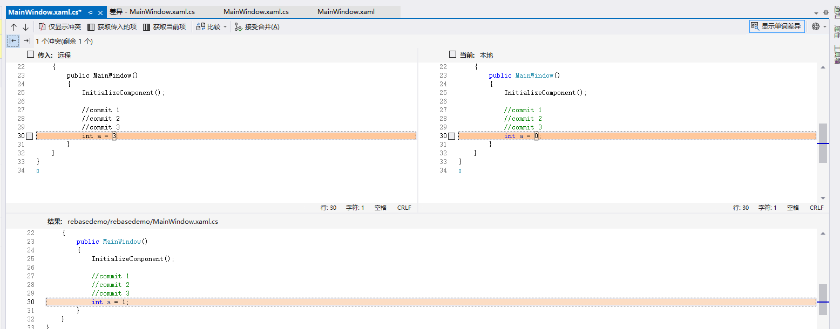Click 'InitializeComponent();' in the incoming pane
Viewport: 840px width, 329px height.
pos(123,93)
